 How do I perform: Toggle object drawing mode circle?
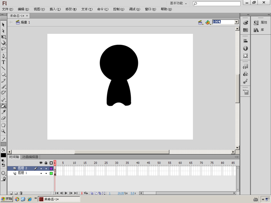3,173
